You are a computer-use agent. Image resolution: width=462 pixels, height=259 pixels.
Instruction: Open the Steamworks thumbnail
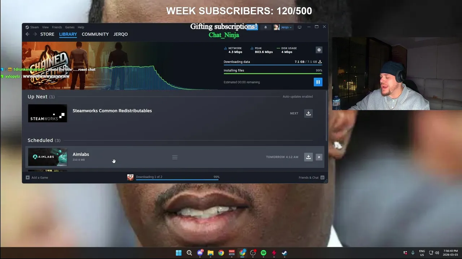[47, 113]
